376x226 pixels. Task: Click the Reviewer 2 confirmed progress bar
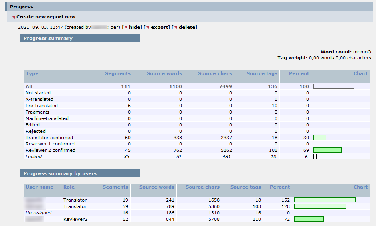tap(327, 150)
